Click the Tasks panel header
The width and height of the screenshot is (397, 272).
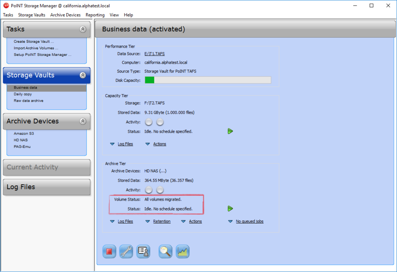pos(47,29)
